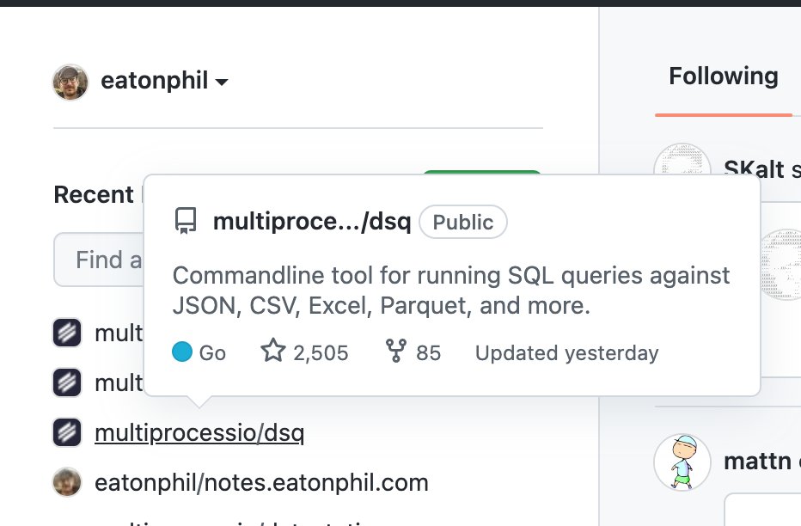Open the multiproce.../dsq link in hovercard
The width and height of the screenshot is (801, 526).
click(x=312, y=222)
